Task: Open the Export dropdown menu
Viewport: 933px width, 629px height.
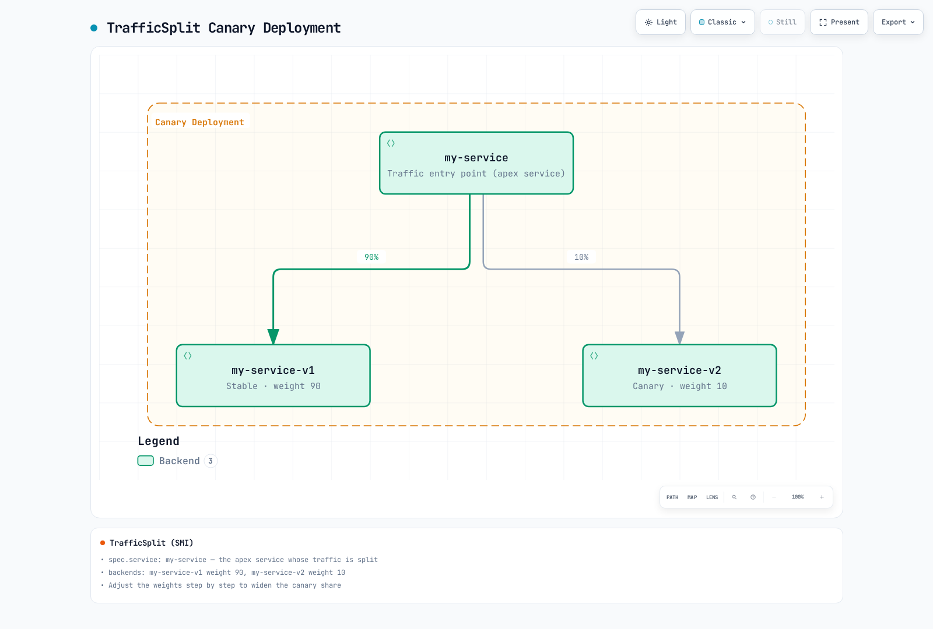Action: tap(898, 22)
